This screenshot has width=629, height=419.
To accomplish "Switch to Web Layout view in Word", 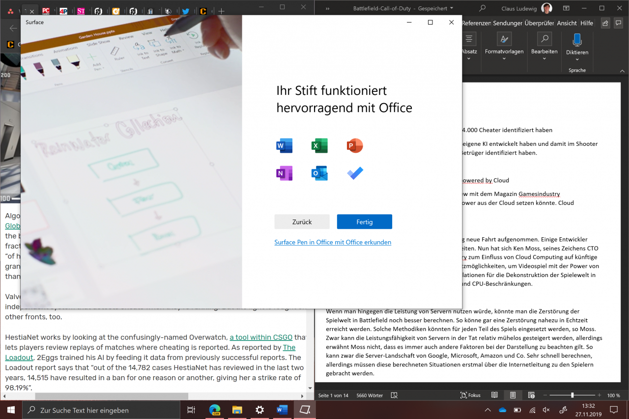I will point(531,395).
